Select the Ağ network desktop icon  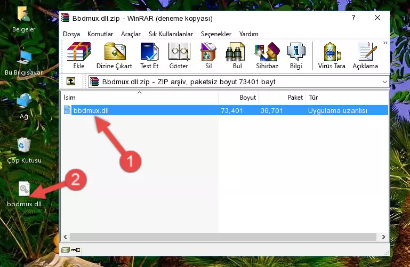pyautogui.click(x=24, y=107)
